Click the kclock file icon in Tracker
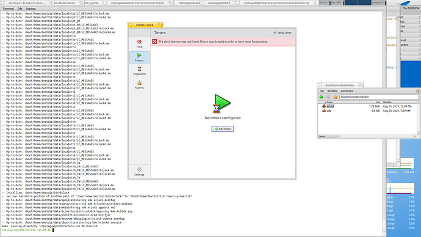The width and height of the screenshot is (421, 237). pos(324,106)
